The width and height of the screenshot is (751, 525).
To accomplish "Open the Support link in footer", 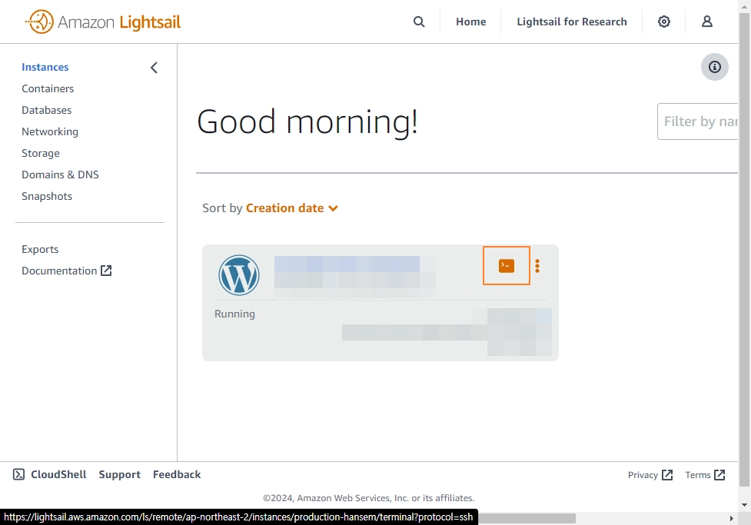I will click(119, 474).
